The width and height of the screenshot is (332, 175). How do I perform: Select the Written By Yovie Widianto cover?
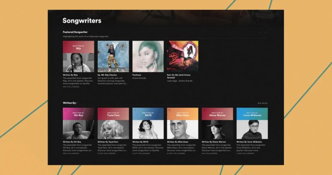(252, 123)
